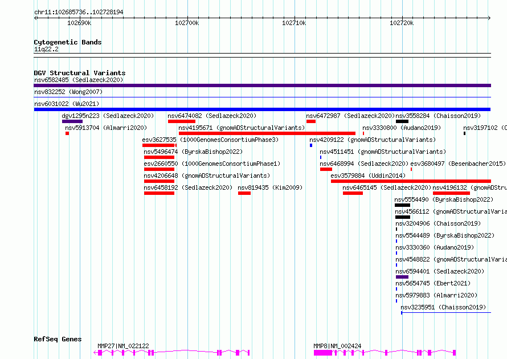Select the Cytogenetic Bands track title
This screenshot has height=359, width=507.
[x=68, y=42]
